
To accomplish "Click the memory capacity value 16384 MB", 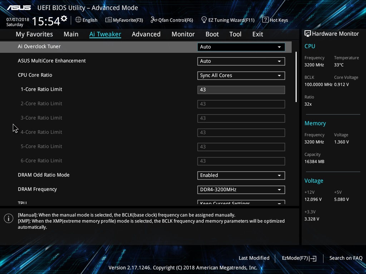I will (x=314, y=162).
